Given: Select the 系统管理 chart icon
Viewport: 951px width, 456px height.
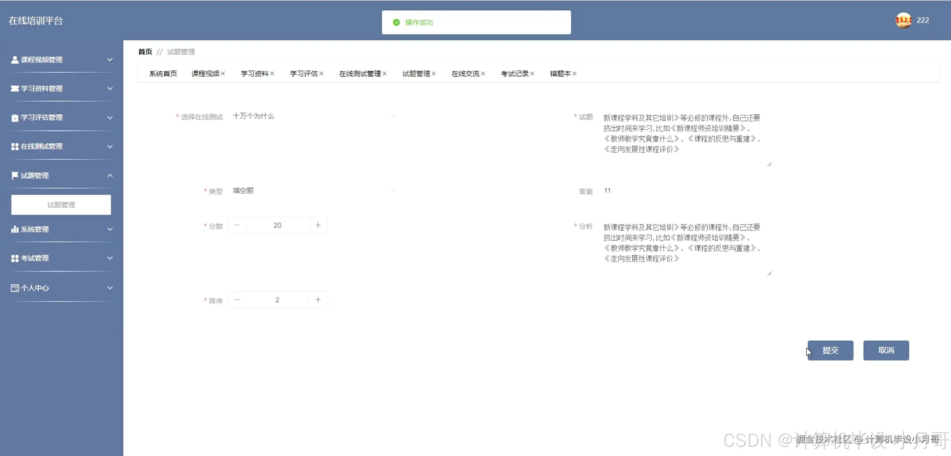Looking at the screenshot, I should (x=15, y=229).
